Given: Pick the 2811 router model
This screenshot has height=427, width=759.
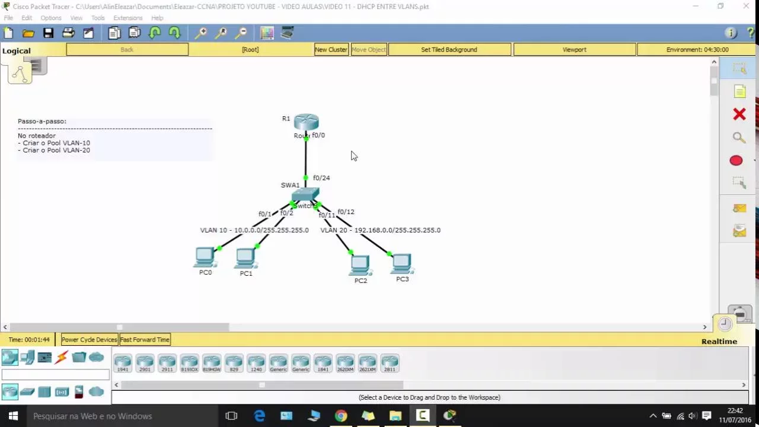Looking at the screenshot, I should point(390,364).
